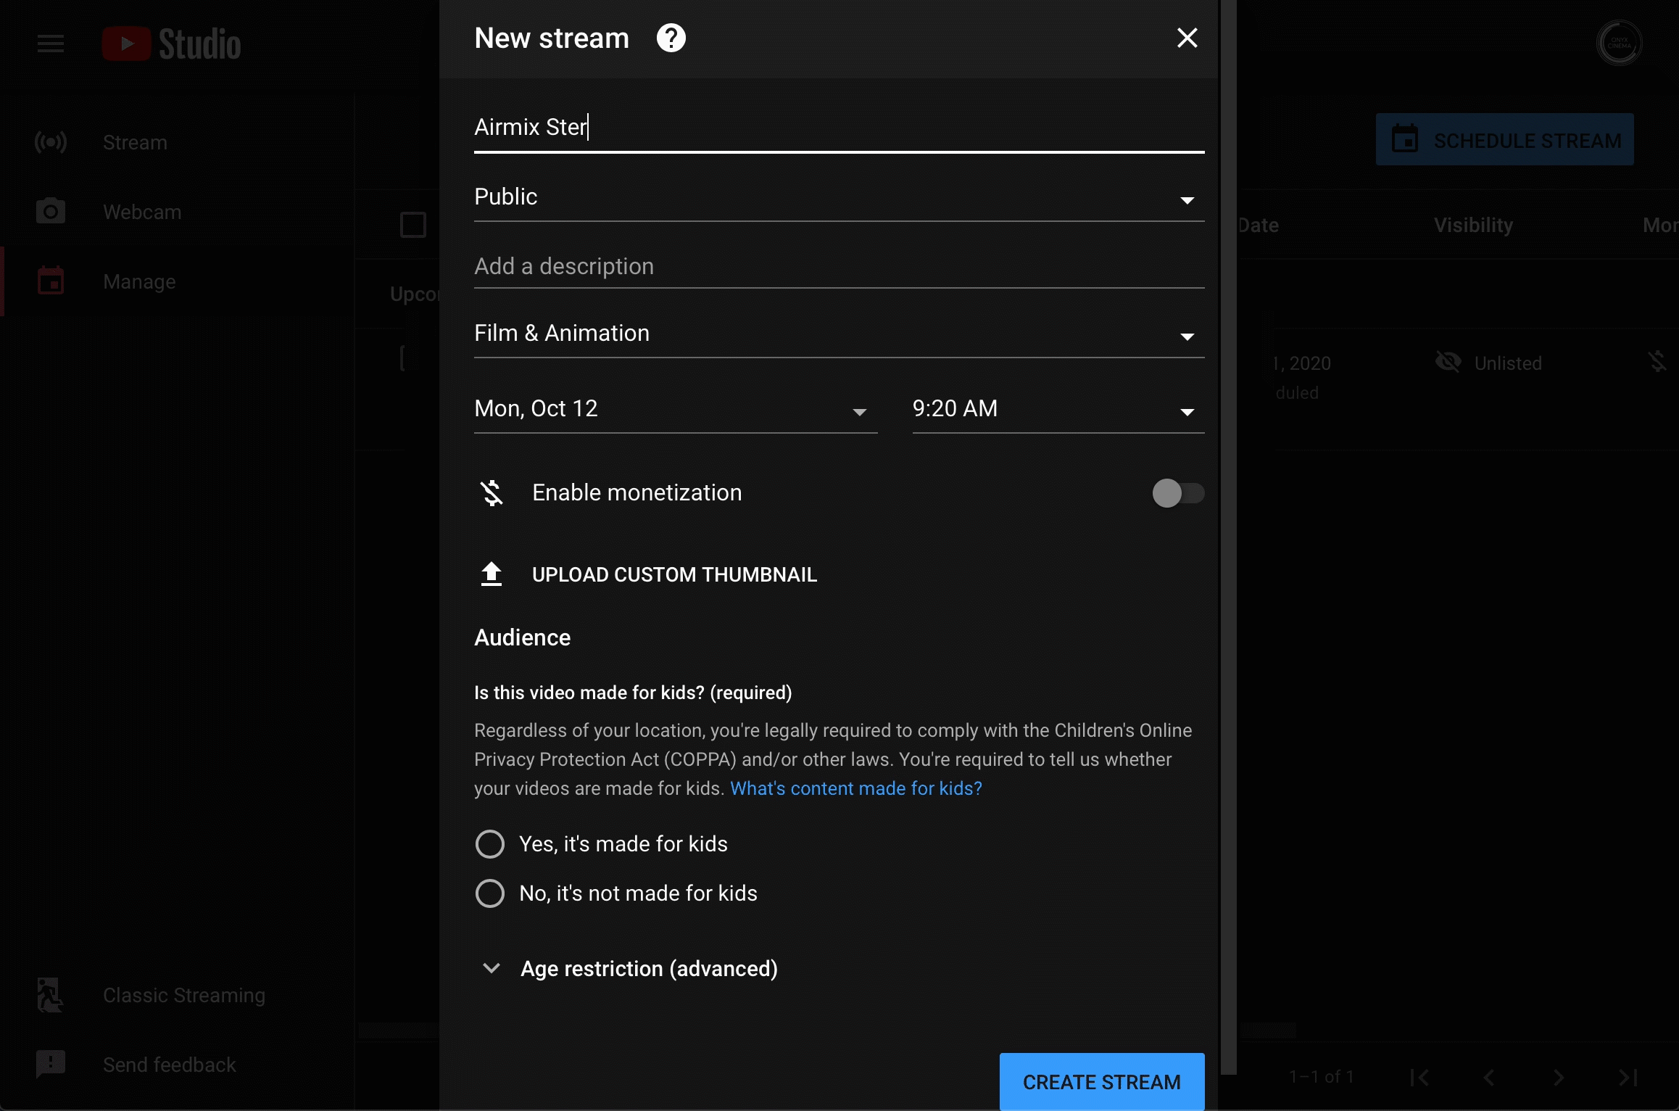Click the hamburger menu icon
The height and width of the screenshot is (1111, 1679).
tap(51, 44)
